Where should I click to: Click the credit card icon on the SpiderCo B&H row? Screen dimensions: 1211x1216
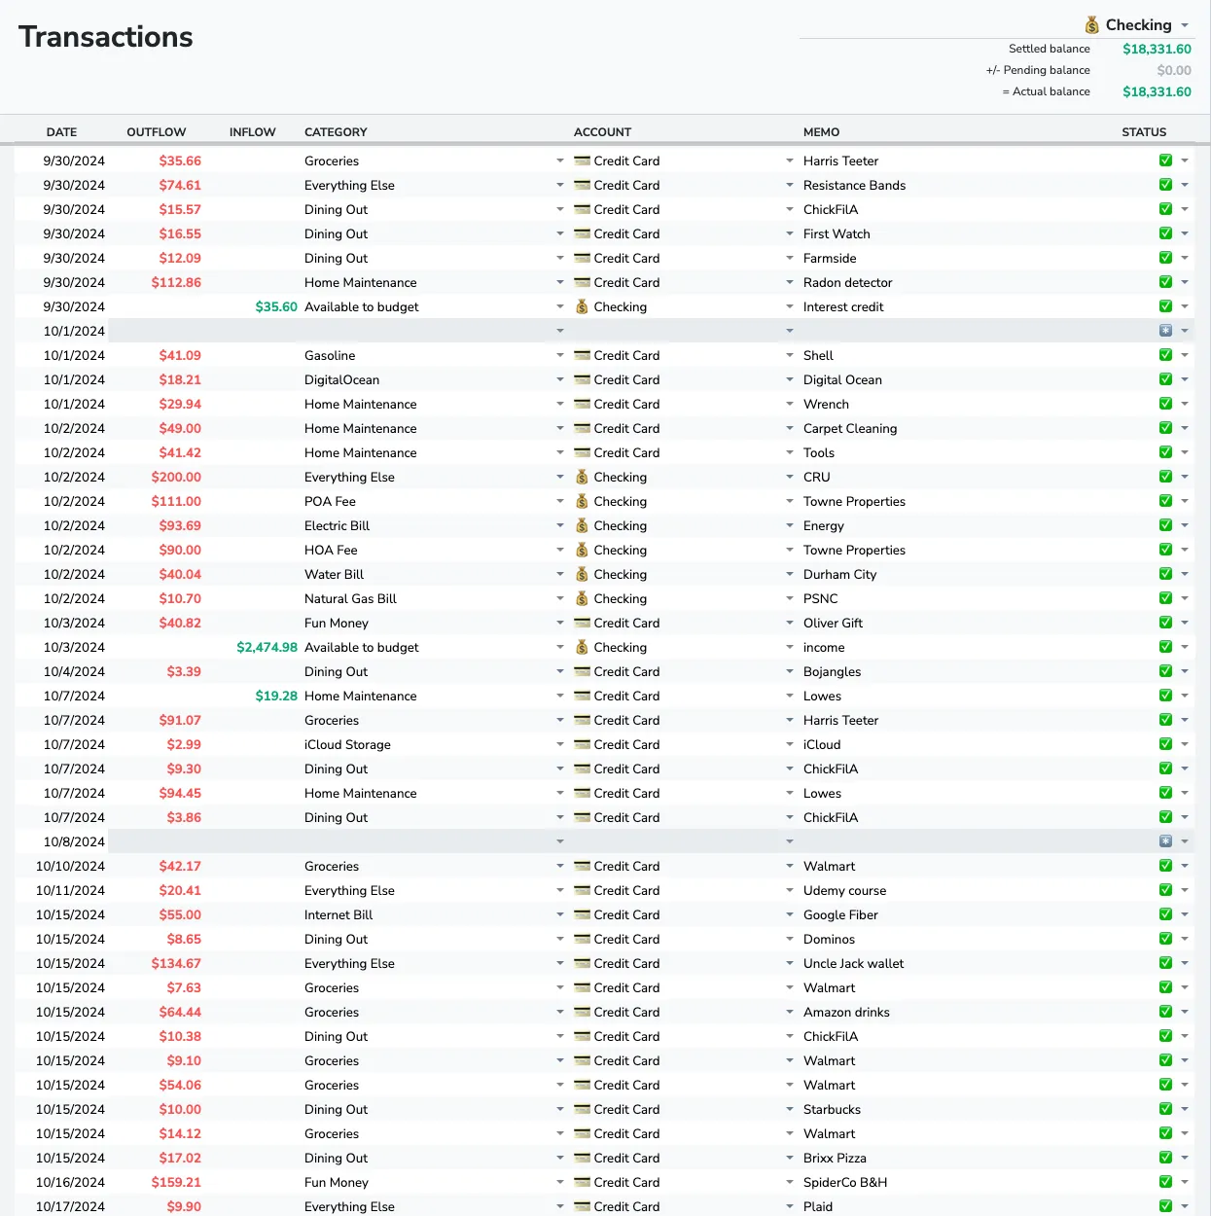click(x=582, y=1182)
